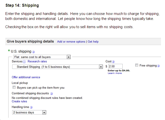Click help icon next to U.S. shipping
Viewport: 165px width, 120px height.
[x=33, y=52]
